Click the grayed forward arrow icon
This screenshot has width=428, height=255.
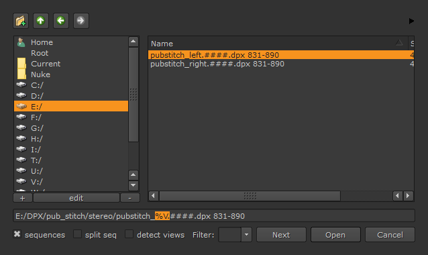81,21
